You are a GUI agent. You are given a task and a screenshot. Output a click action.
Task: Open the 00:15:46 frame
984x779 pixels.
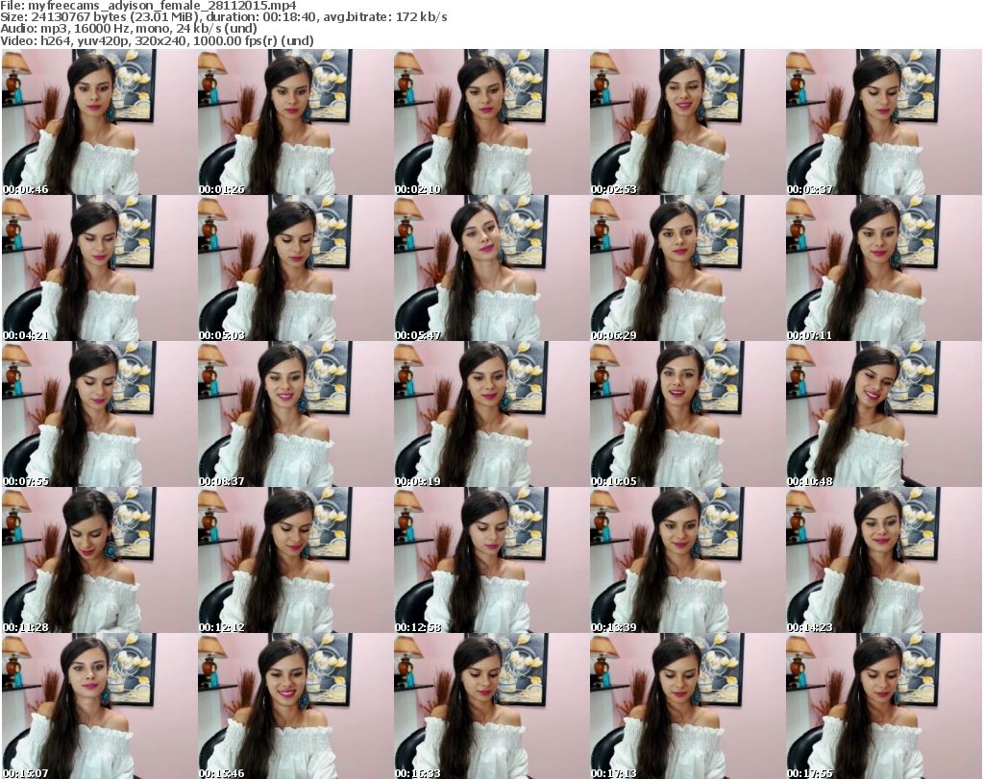tap(295, 706)
